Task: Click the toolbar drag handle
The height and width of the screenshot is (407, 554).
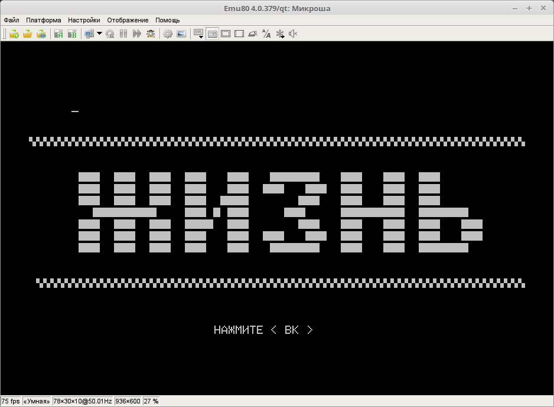Action: point(4,34)
